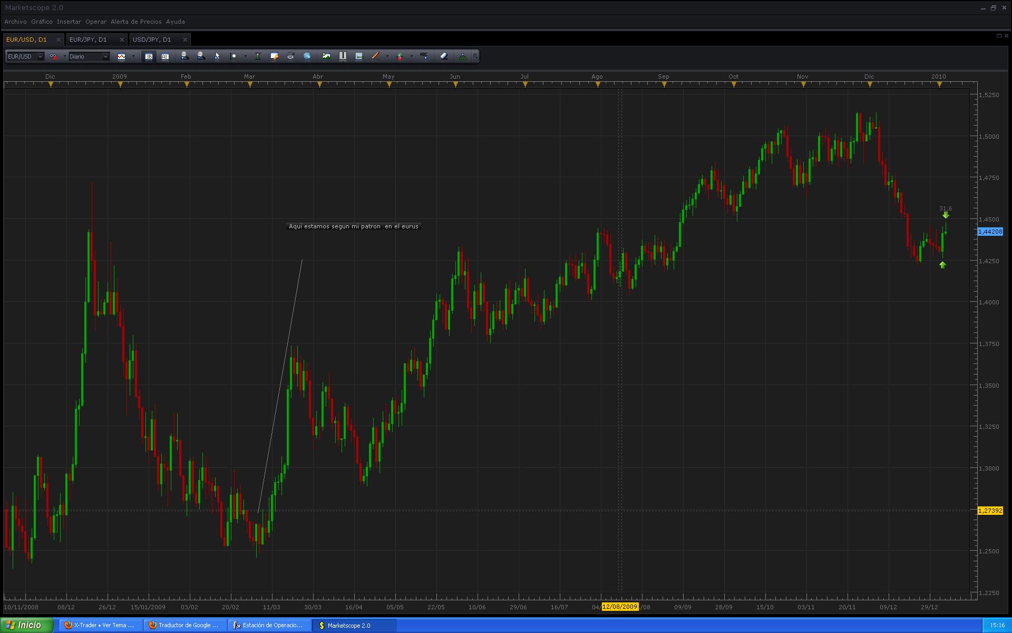Viewport: 1012px width, 633px height.
Task: Click the add text label ABC tool
Action: point(424,56)
